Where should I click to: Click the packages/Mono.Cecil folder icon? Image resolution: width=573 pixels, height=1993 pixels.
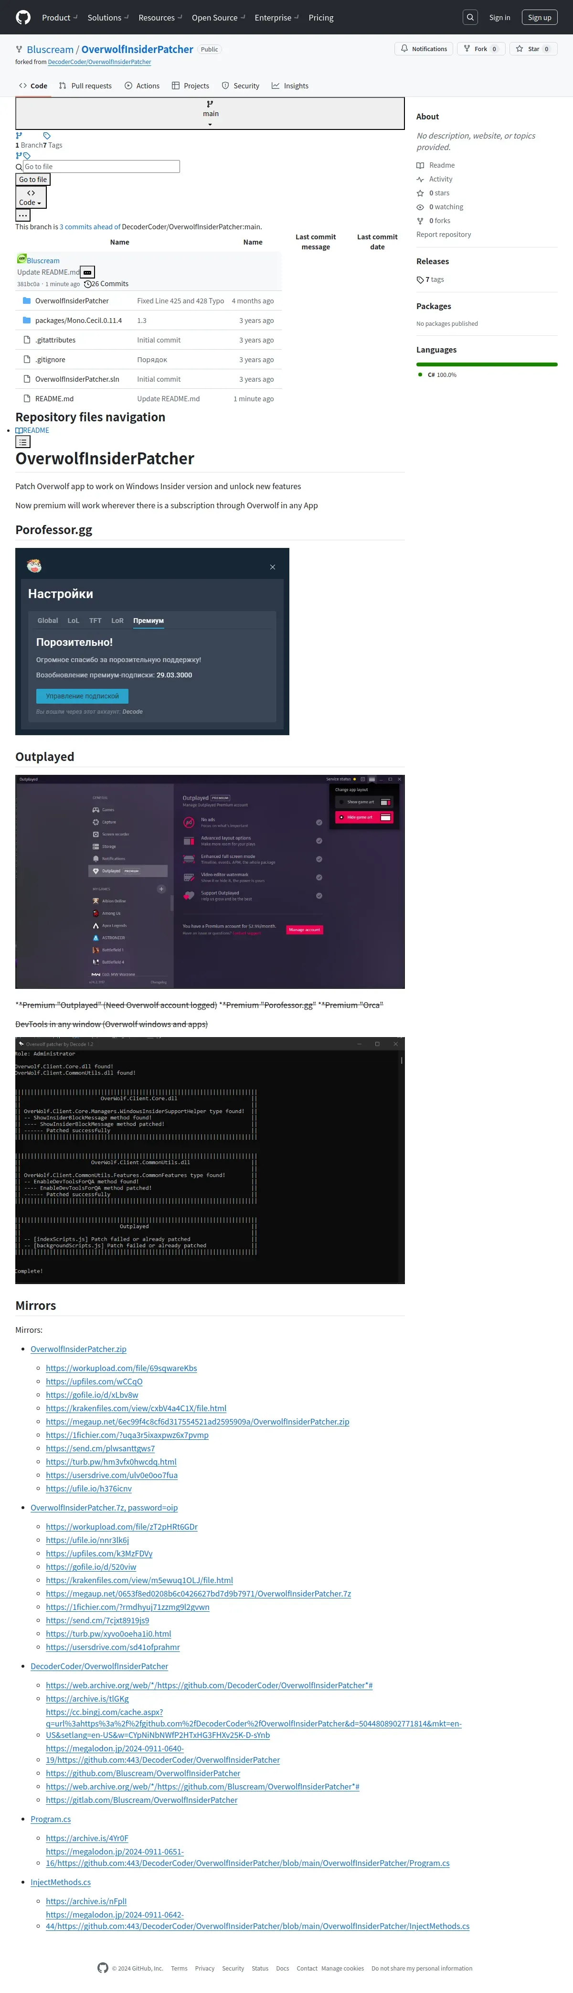27,320
